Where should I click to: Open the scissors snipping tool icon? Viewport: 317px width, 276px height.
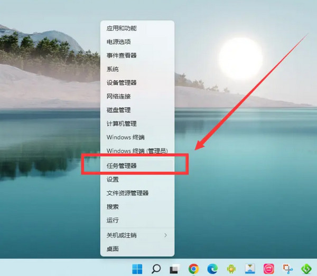click(x=287, y=269)
